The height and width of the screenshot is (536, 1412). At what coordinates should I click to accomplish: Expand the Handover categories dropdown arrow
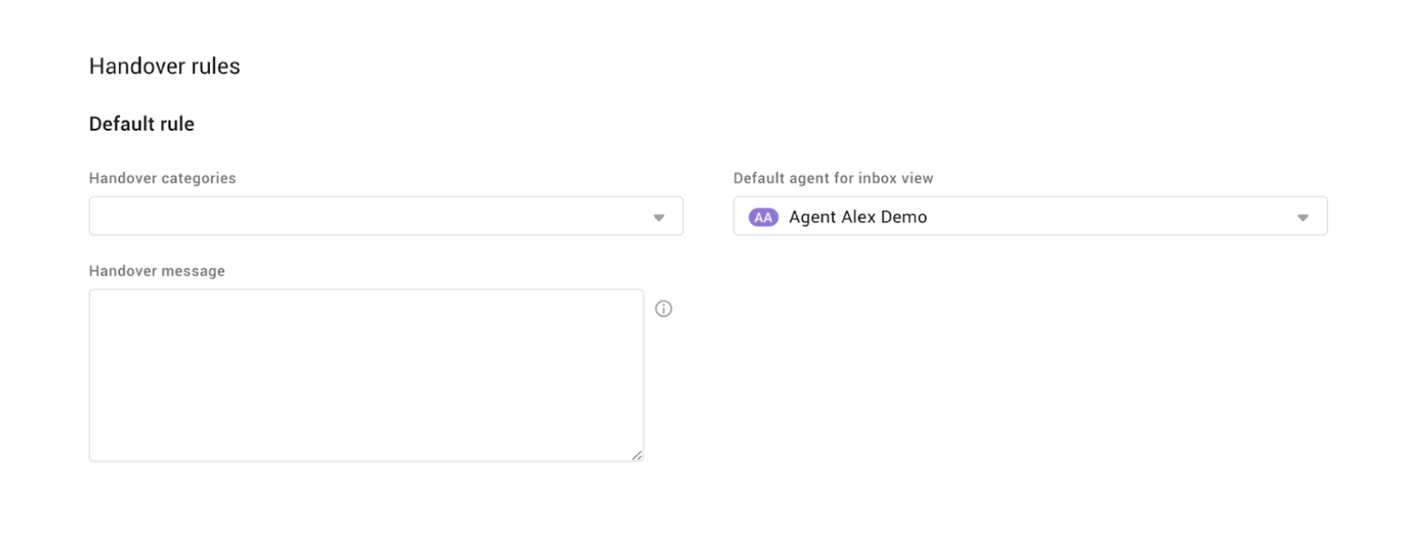tap(658, 217)
